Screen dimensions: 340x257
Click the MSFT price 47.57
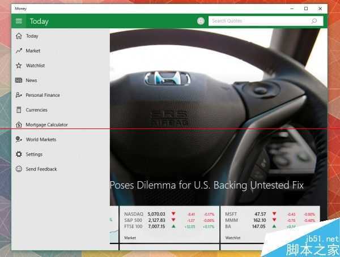260,214
